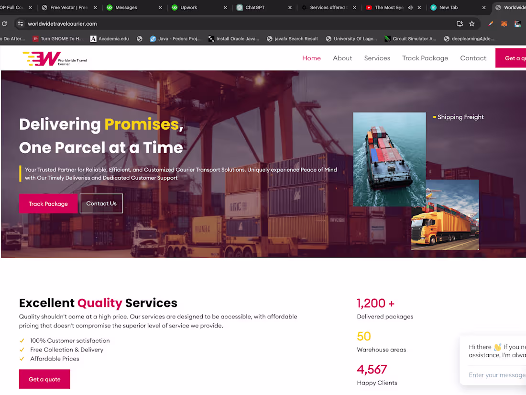Expand the Services navigation menu
Screen dimensions: 526x395
click(377, 58)
